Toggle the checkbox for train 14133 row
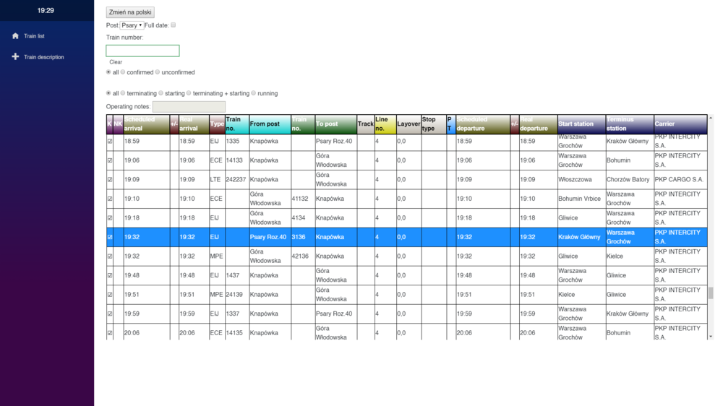Screen dimensions: 723x406 (x=110, y=160)
